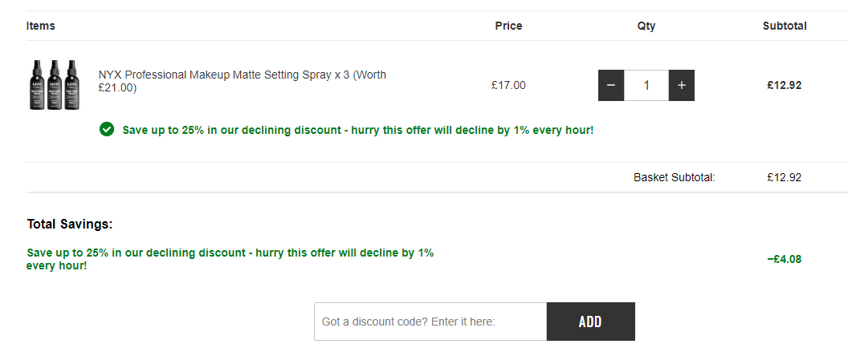Screen dimensions: 848x356
Task: Click the Total Savings heading
Action: 70,225
